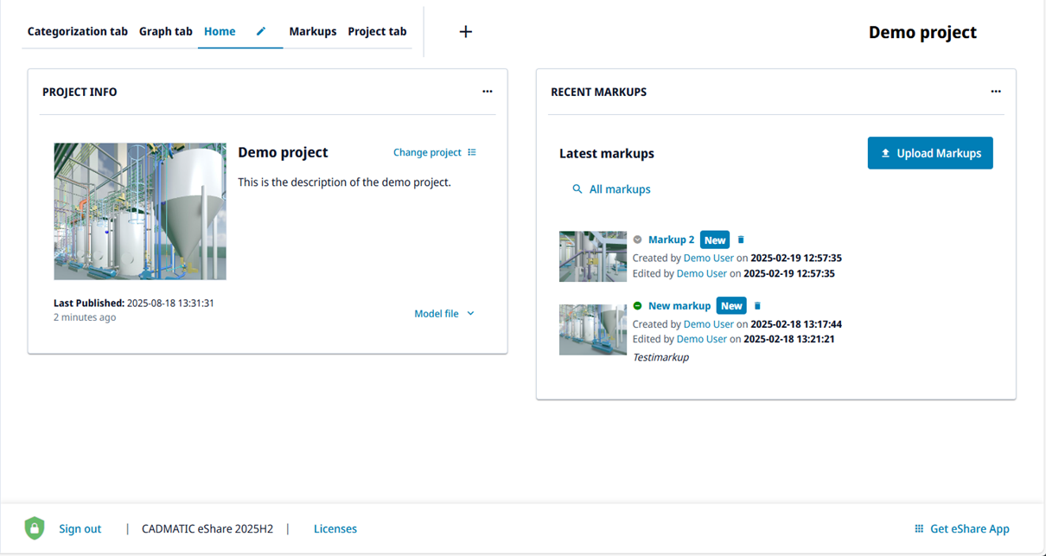Click Demo User editor of New markup
Viewport: 1046px width, 556px height.
702,339
